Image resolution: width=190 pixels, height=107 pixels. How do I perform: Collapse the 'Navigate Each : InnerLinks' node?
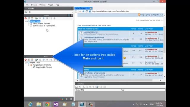[28, 65]
